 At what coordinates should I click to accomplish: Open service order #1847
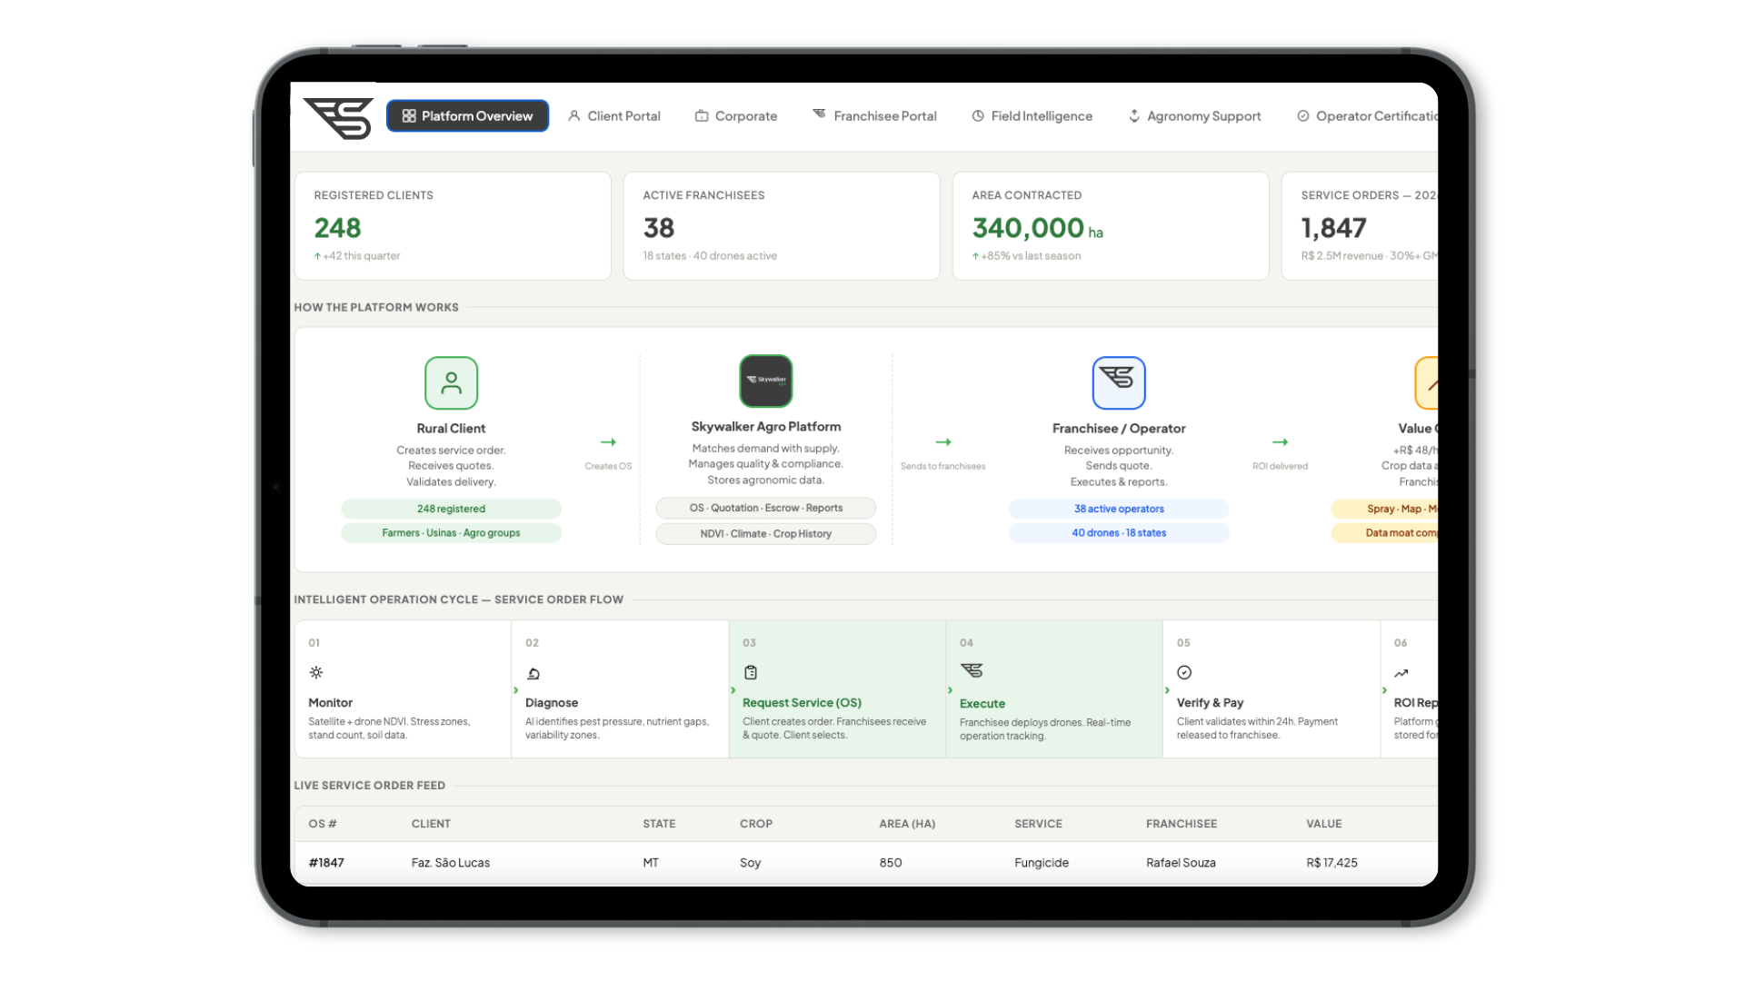[326, 863]
